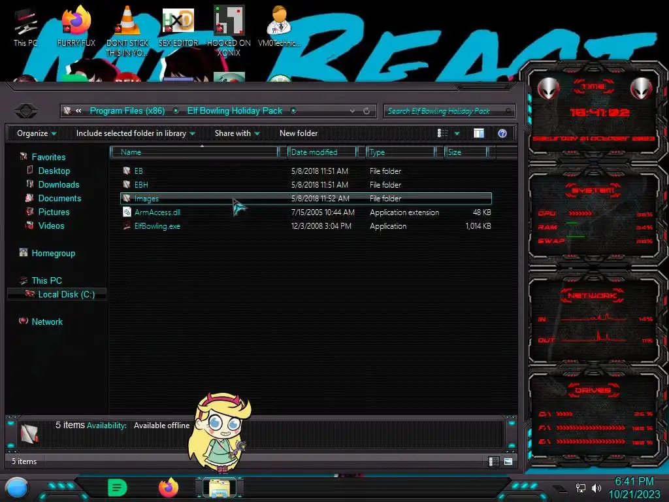Screen dimensions: 669x502
Task: Click the taskbar clock showing 6:41 PM
Action: 634,482
